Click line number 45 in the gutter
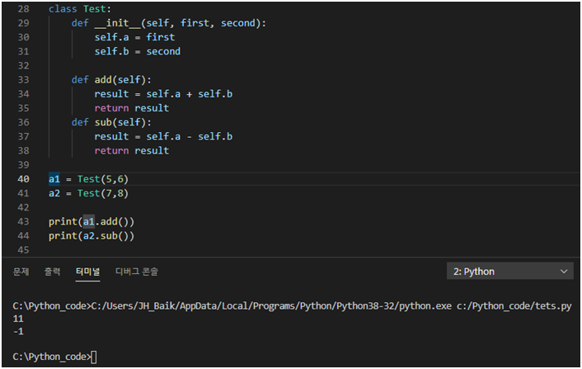 point(23,250)
